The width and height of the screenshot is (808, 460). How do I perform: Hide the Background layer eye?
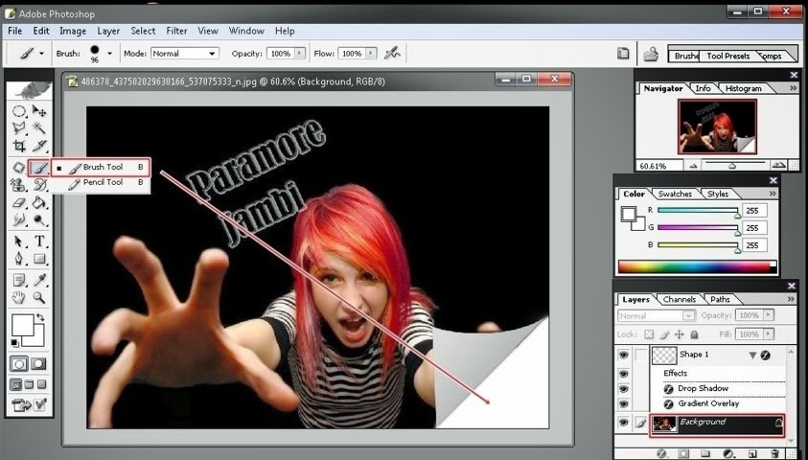pyautogui.click(x=624, y=423)
